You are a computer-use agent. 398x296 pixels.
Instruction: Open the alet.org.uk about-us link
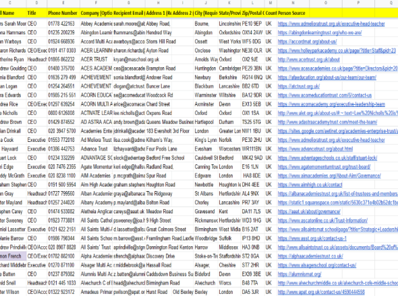338,113
